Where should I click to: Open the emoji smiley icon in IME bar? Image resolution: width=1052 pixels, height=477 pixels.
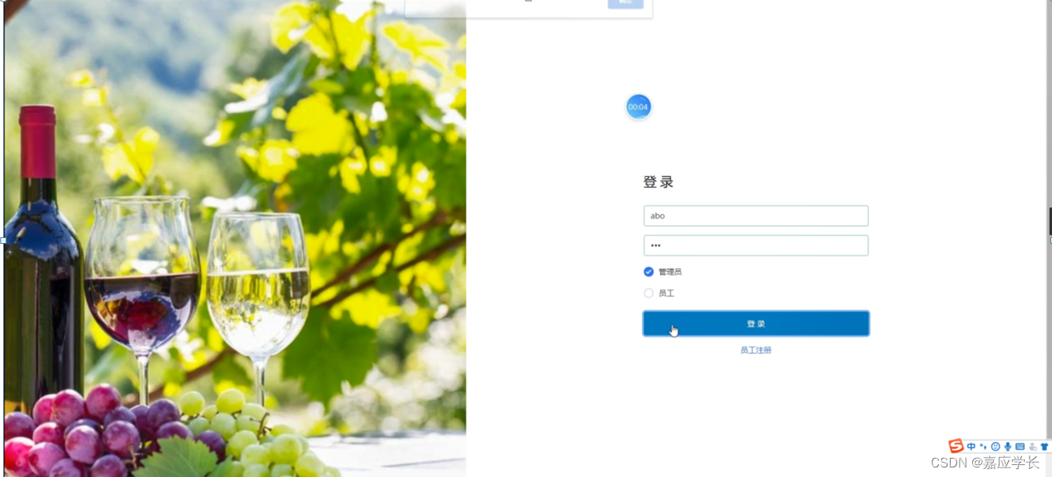pos(995,447)
